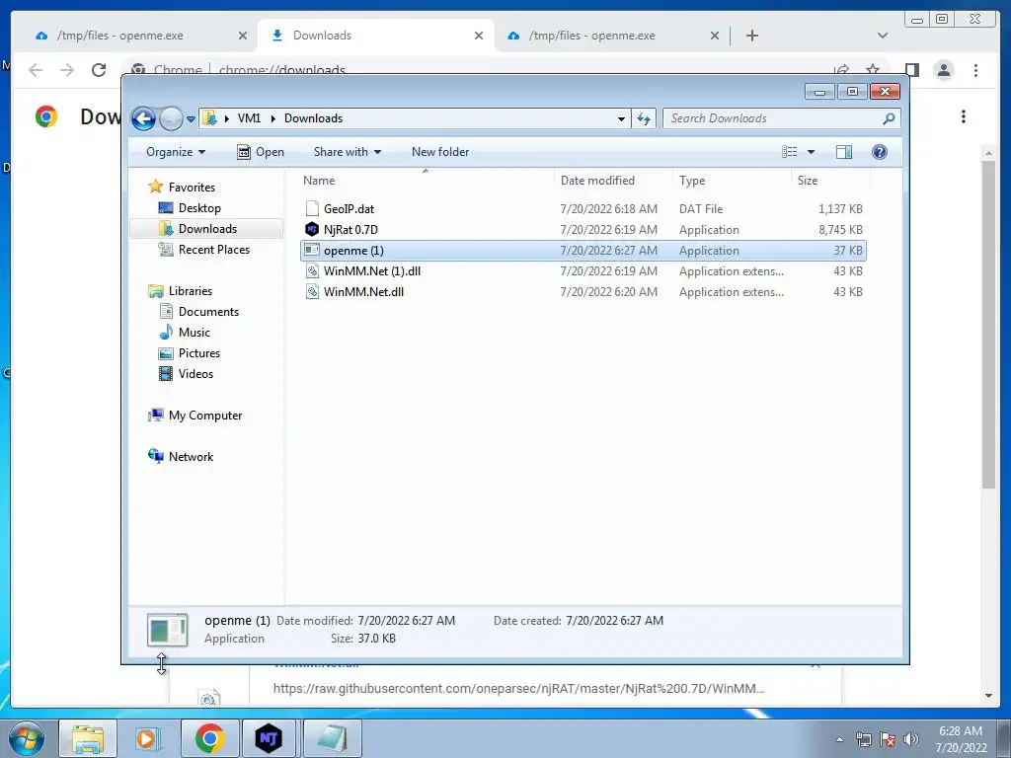The image size is (1011, 758).
Task: Refresh the Downloads folder view
Action: point(644,118)
